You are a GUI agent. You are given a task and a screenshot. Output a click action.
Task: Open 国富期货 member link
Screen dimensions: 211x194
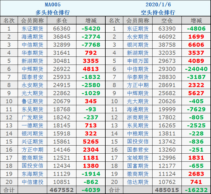tap(138, 166)
